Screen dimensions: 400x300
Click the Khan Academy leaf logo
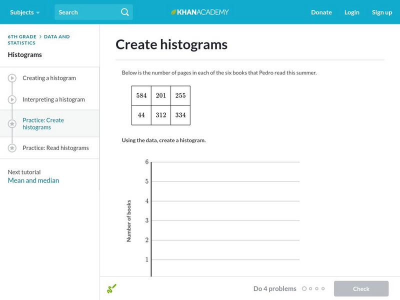point(174,12)
